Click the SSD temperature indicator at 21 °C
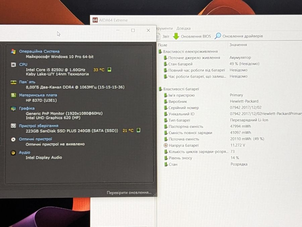 (138, 130)
